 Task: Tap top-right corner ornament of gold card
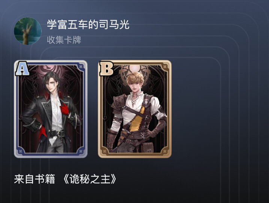pyautogui.click(x=165, y=67)
